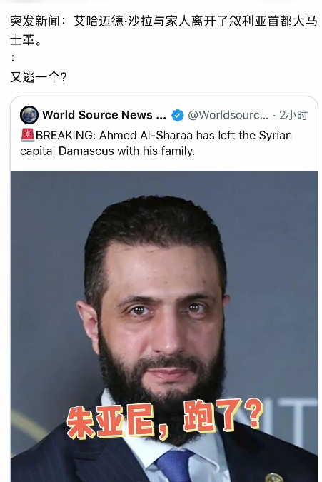Screen dimensions: 322x482
Task: Click the 突发新闻 headline text
Action: point(35,21)
